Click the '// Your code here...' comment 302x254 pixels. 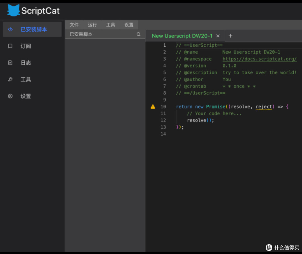(x=214, y=113)
